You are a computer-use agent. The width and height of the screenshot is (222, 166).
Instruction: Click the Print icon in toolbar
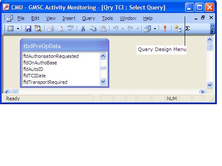point(51,29)
